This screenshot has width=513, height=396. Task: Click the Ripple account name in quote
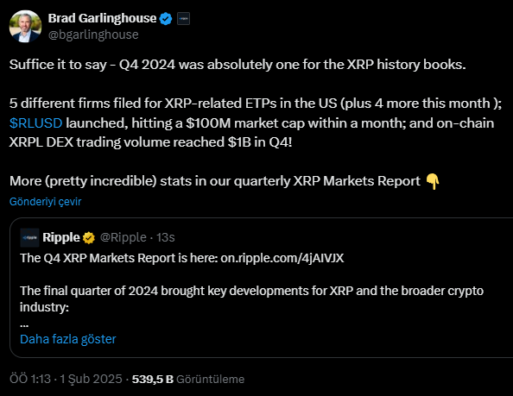[x=61, y=237]
